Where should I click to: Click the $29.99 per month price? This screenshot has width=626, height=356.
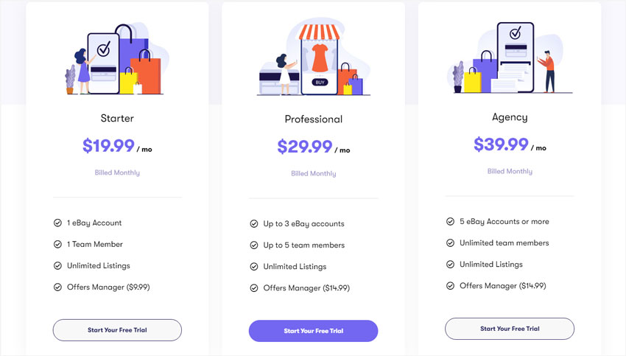(314, 147)
